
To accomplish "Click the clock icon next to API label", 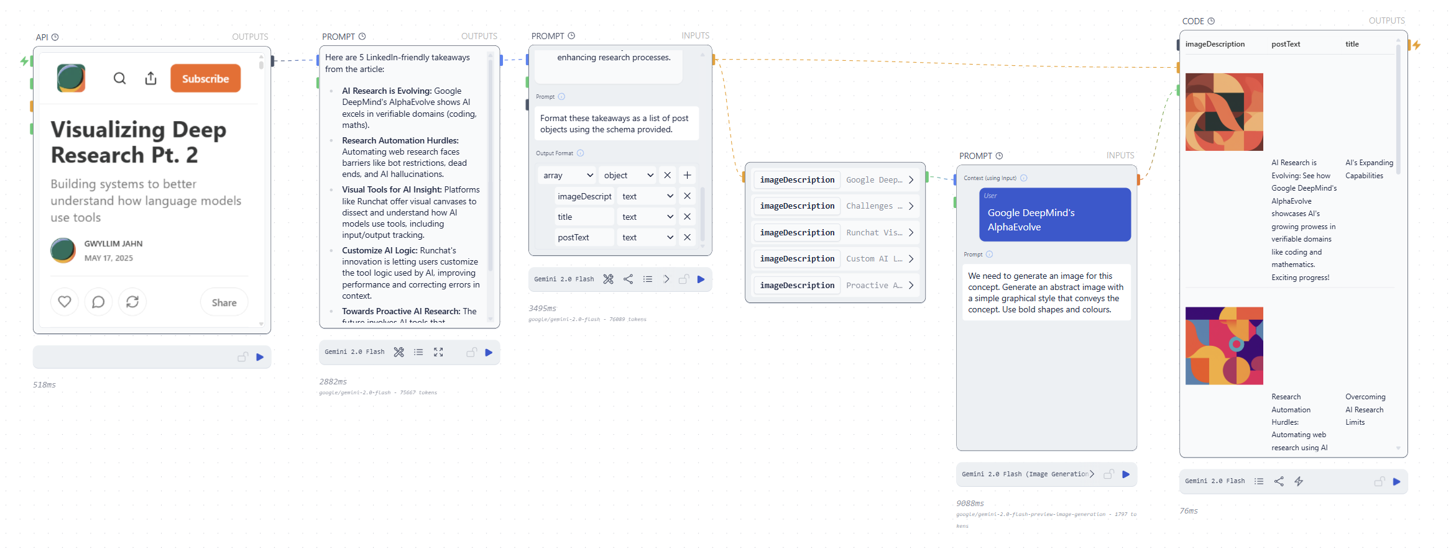I will point(55,37).
